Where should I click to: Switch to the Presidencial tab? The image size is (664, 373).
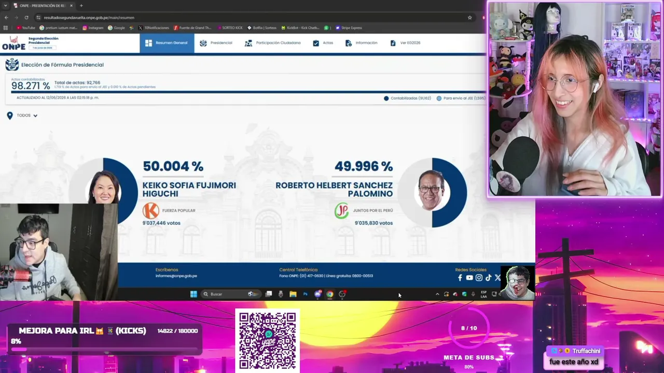pyautogui.click(x=216, y=43)
